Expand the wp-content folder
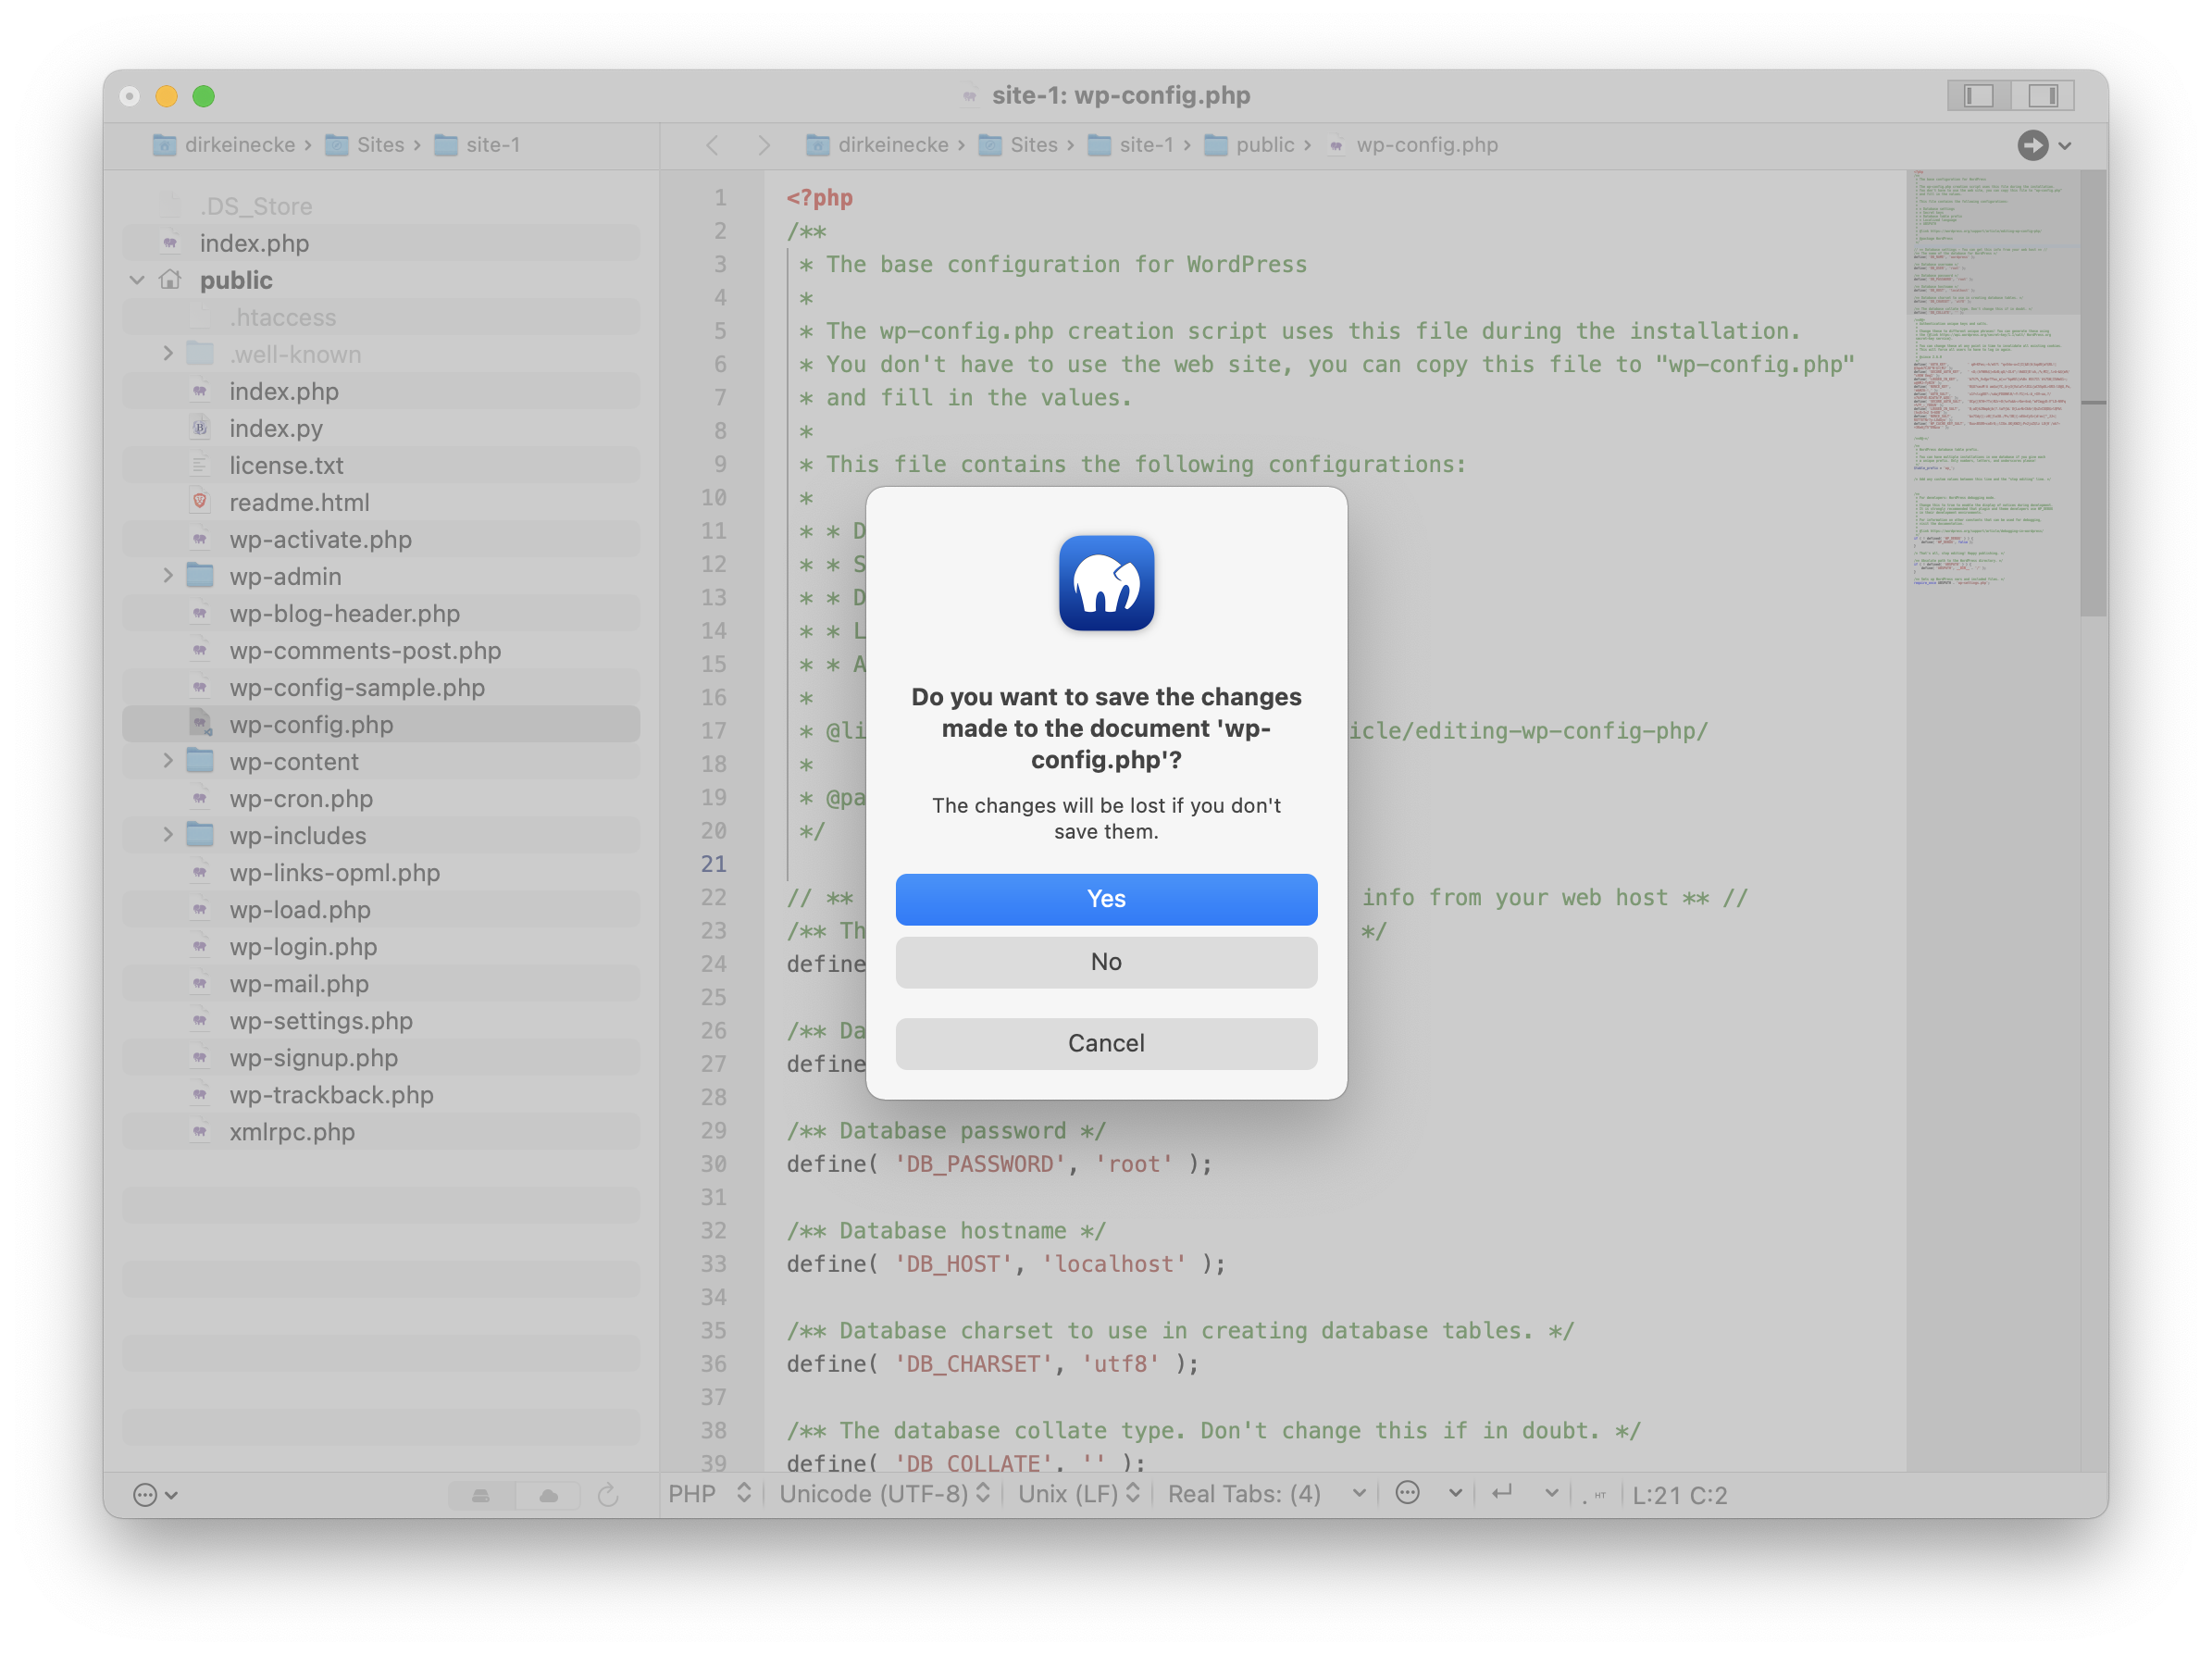Viewport: 2212px width, 1655px height. (168, 761)
